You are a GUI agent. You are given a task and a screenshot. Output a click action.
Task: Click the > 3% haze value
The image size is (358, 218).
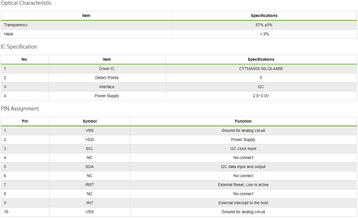(264, 34)
